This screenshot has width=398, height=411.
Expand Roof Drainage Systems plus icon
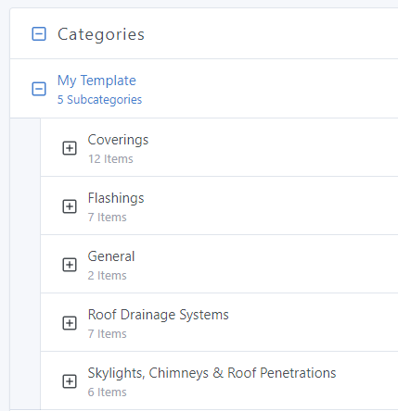click(x=70, y=323)
